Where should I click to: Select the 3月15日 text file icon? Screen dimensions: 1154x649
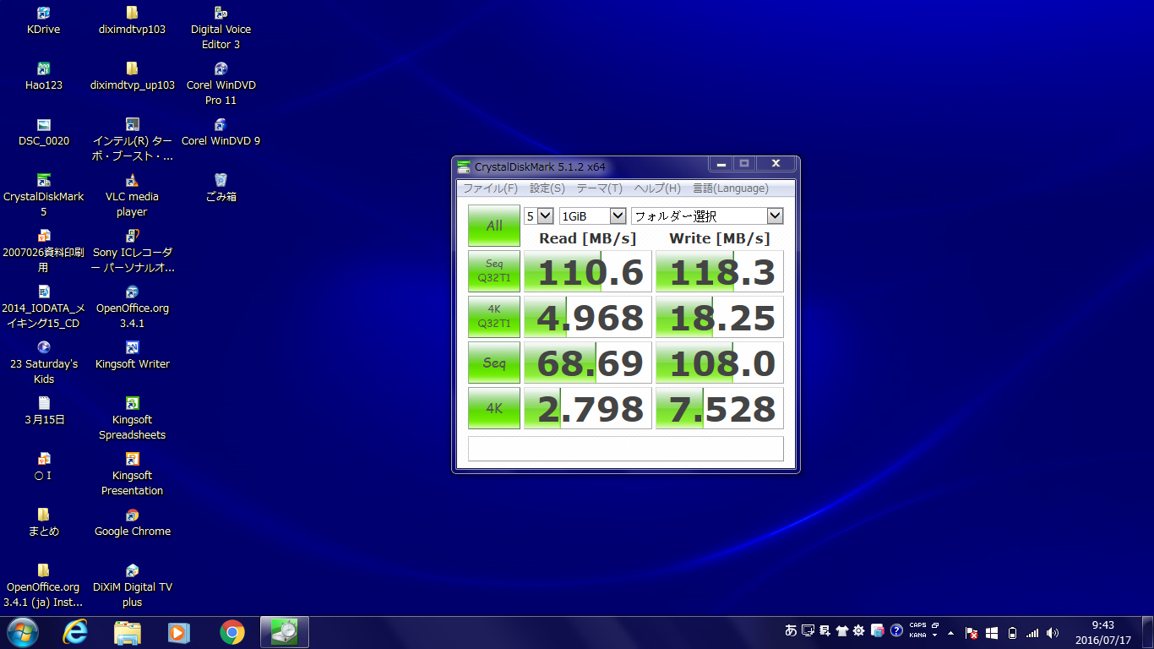point(44,411)
